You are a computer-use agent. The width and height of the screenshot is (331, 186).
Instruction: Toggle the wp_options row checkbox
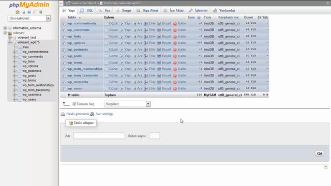coord(64,43)
